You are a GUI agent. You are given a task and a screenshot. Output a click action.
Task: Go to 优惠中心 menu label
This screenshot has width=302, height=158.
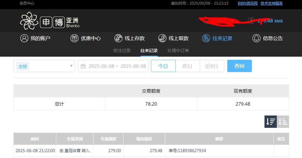coord(91,38)
